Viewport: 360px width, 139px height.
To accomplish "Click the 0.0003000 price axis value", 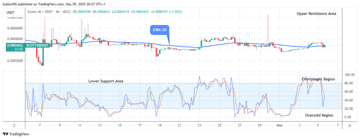I will [15, 61].
